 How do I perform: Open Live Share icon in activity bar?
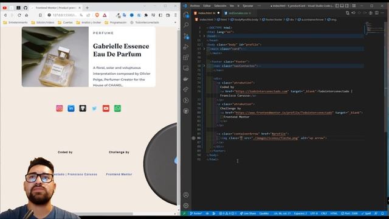[186, 89]
